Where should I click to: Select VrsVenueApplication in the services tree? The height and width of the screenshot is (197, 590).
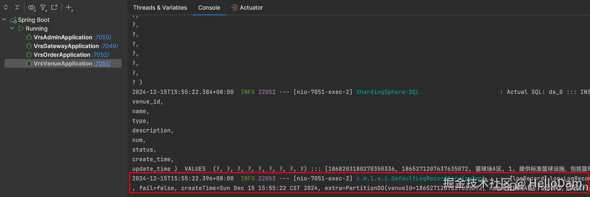click(x=63, y=64)
